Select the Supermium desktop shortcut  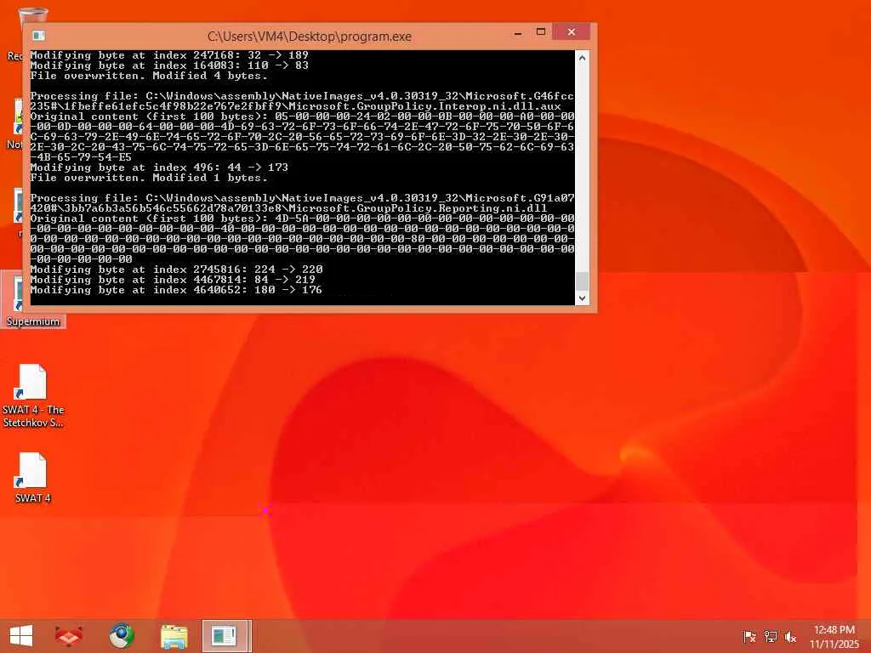[32, 300]
